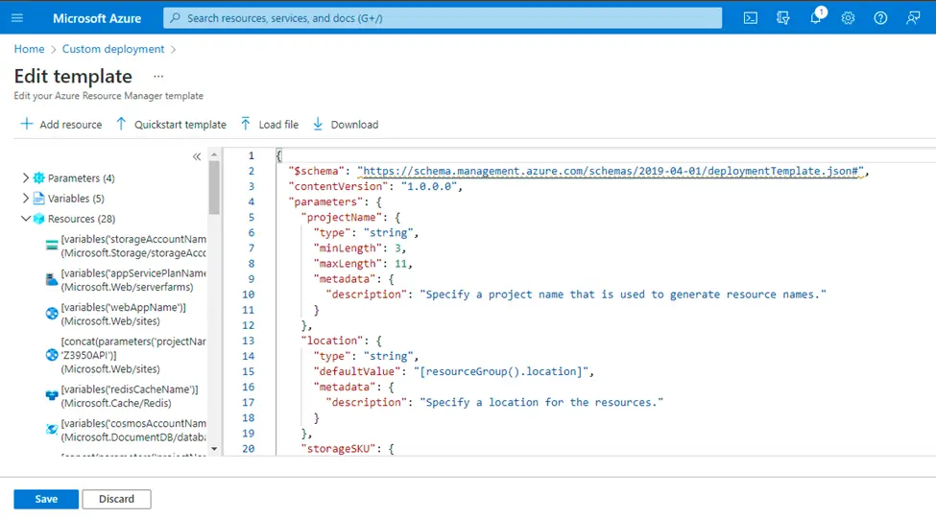Click Quickstart template label
936x518 pixels.
coord(180,125)
